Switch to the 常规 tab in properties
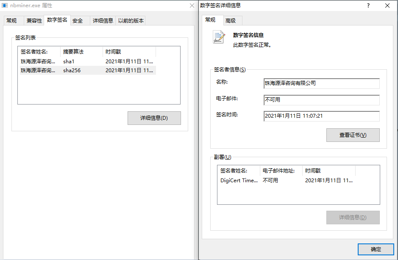 coord(11,20)
